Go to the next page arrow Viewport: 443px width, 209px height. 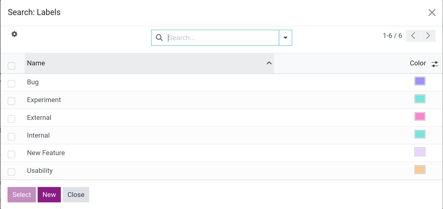[x=428, y=36]
